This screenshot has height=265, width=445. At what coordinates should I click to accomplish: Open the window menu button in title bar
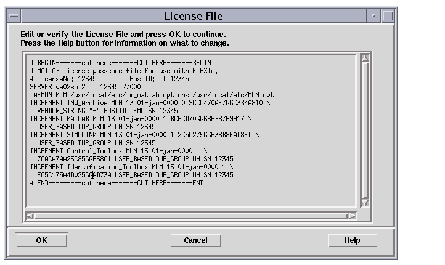click(14, 16)
